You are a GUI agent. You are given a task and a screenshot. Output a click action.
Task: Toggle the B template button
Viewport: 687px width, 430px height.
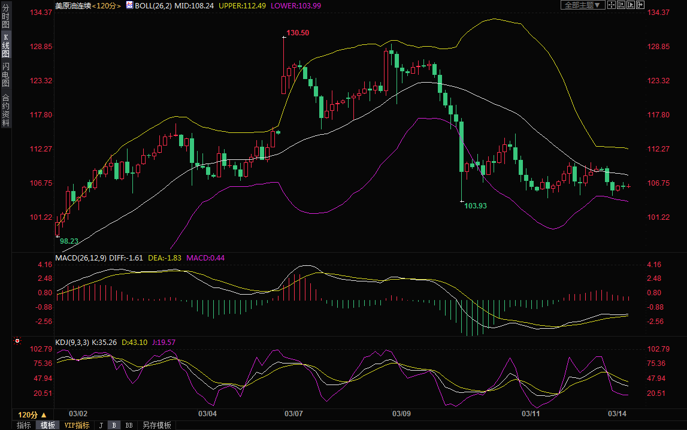(x=114, y=425)
